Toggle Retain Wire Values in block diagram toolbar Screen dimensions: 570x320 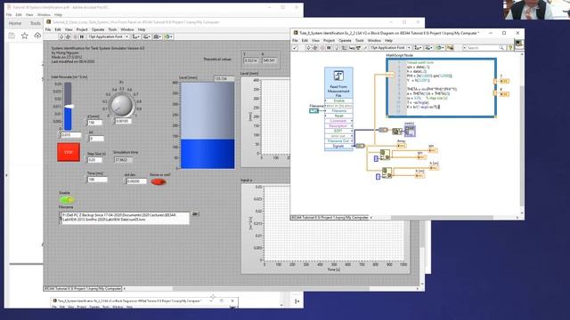pos(344,47)
